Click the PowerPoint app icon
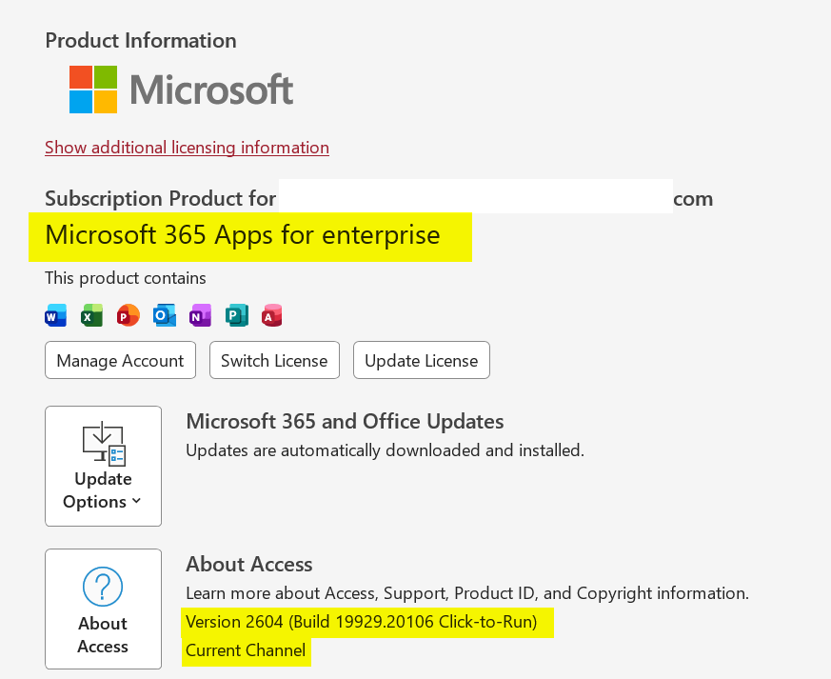 pyautogui.click(x=128, y=315)
